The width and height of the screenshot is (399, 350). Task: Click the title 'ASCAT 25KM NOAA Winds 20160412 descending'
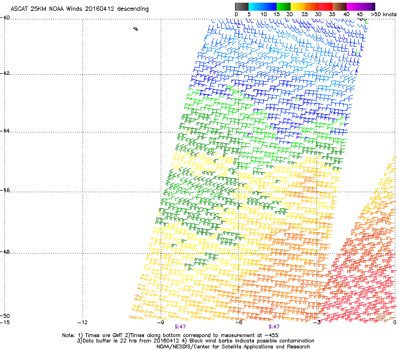(x=79, y=9)
